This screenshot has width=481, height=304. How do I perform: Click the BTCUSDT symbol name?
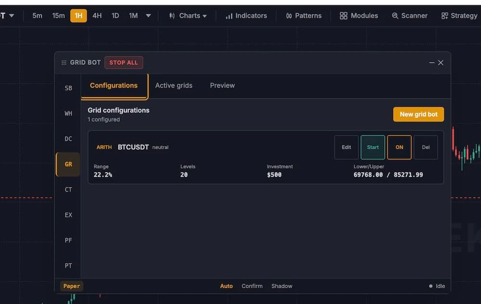coord(133,147)
